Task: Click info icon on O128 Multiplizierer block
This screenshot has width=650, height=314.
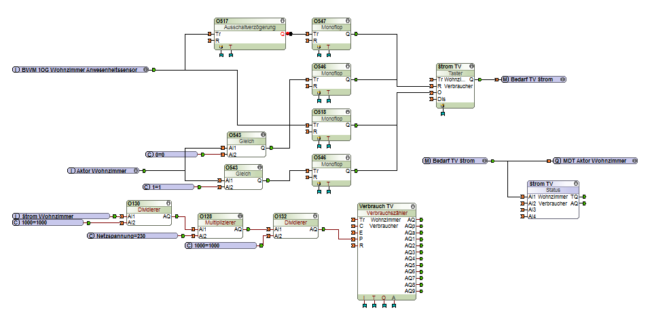Action: [240, 216]
